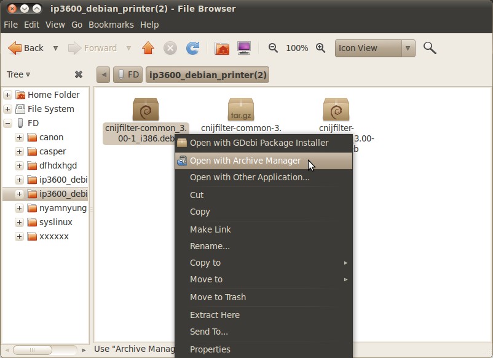Open the Edit menu
The image size is (493, 358).
[31, 25]
